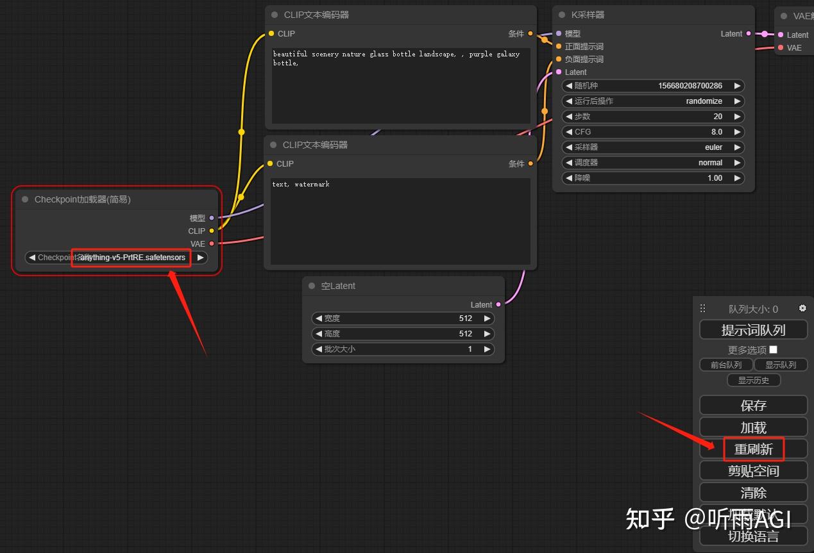The image size is (814, 553).
Task: Advance the 采样器 euler value with right arrow
Action: click(x=736, y=147)
